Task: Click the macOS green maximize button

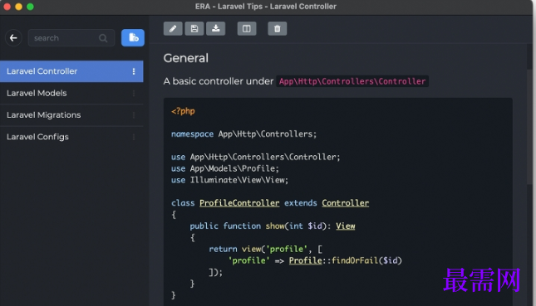Action: click(x=30, y=7)
